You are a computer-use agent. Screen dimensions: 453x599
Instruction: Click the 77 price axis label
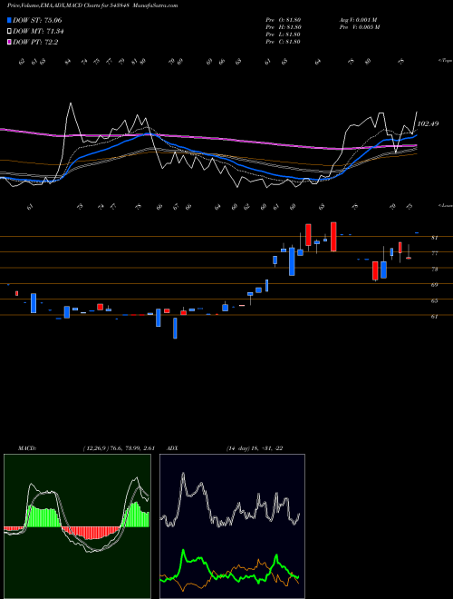coord(434,253)
